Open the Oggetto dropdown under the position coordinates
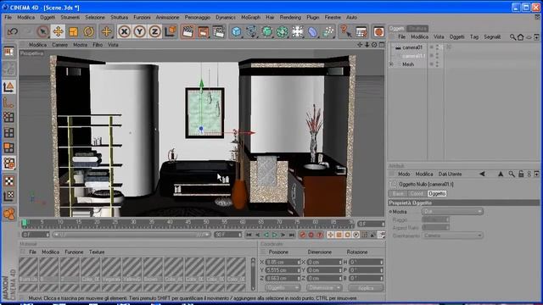The width and height of the screenshot is (543, 305). click(x=283, y=288)
